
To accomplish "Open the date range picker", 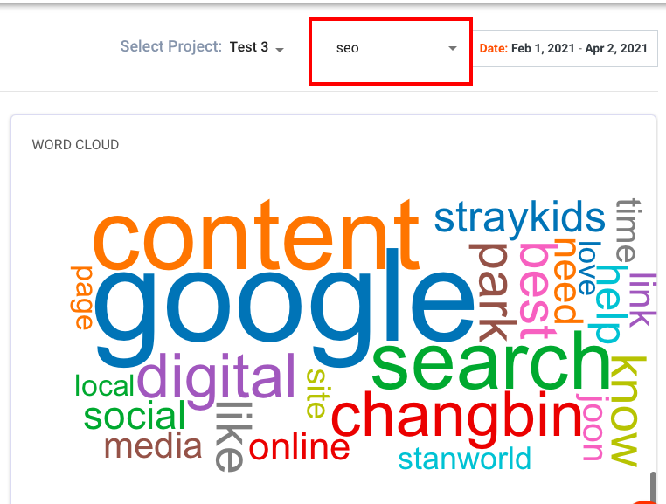I will click(565, 48).
